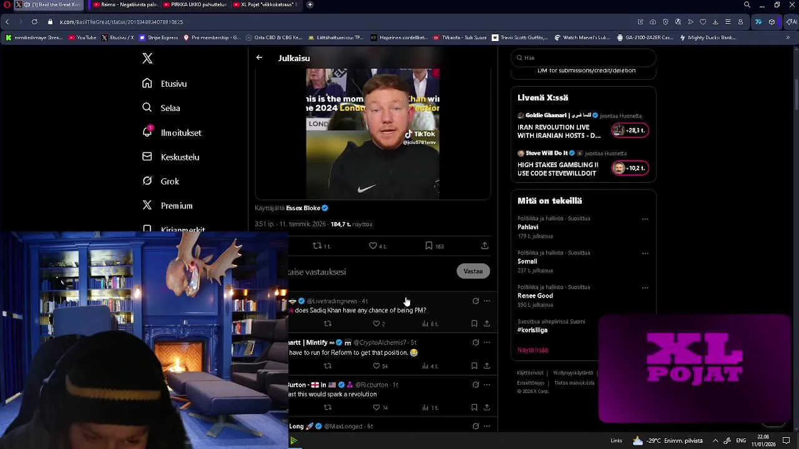Switch to the Raimo YouTube tab
Image resolution: width=799 pixels, height=449 pixels.
click(x=125, y=4)
